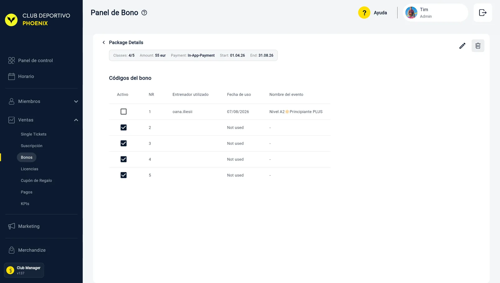Viewport: 500px width, 283px height.
Task: Click the Activo column header
Action: coord(122,94)
